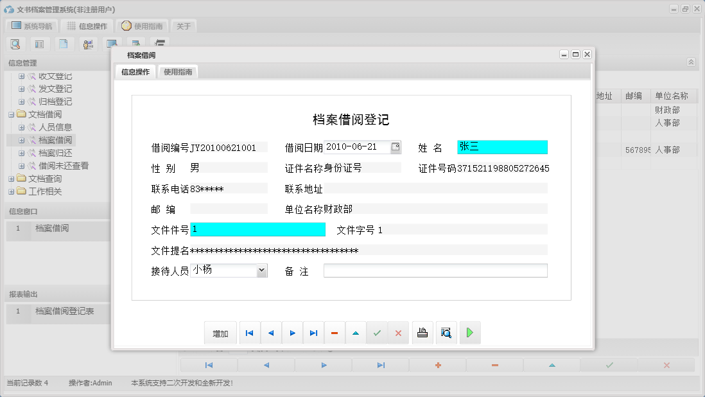This screenshot has height=397, width=705.
Task: Cancel changes with the red X icon
Action: coord(398,333)
